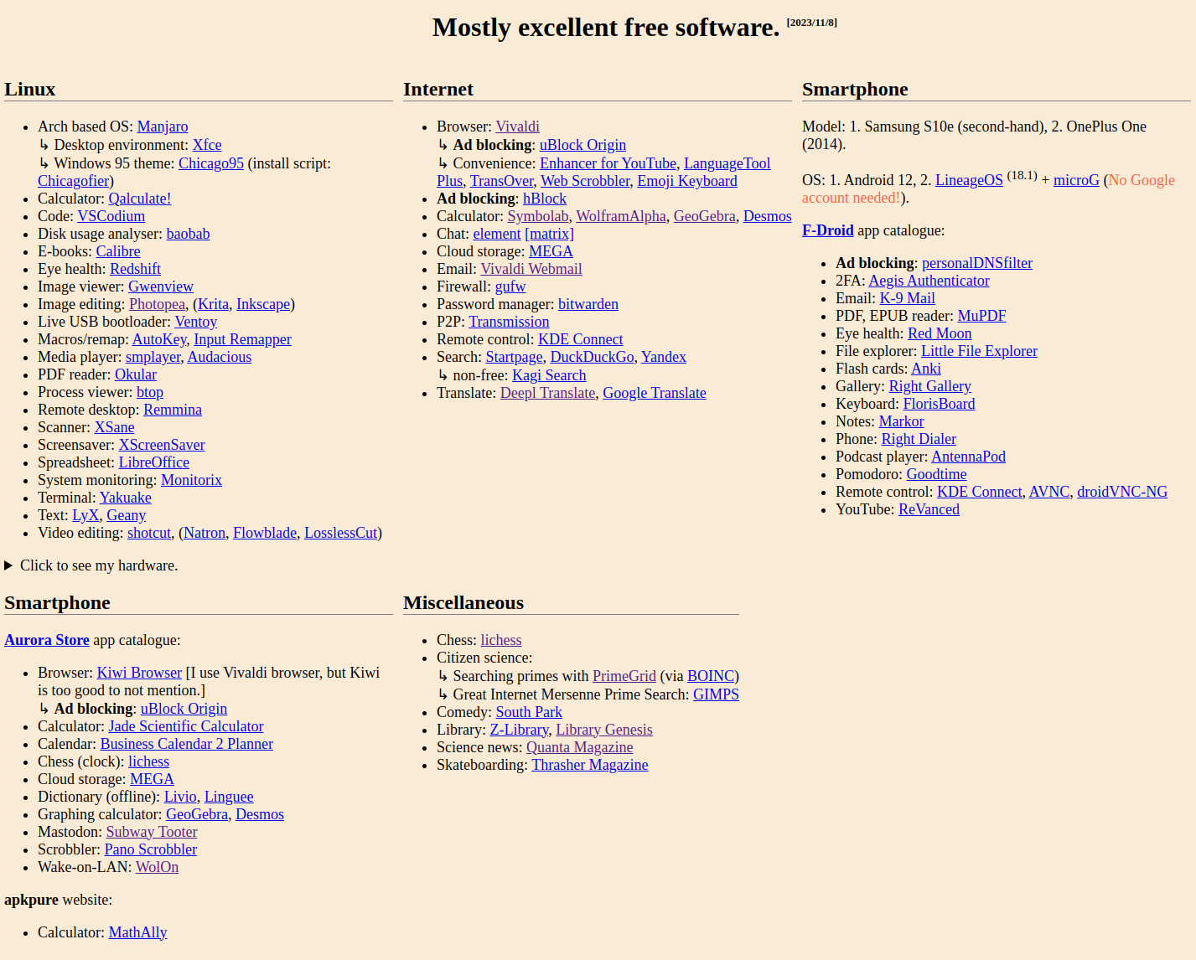Open the Symbolab calculator link
Viewport: 1196px width, 960px height.
coord(538,216)
